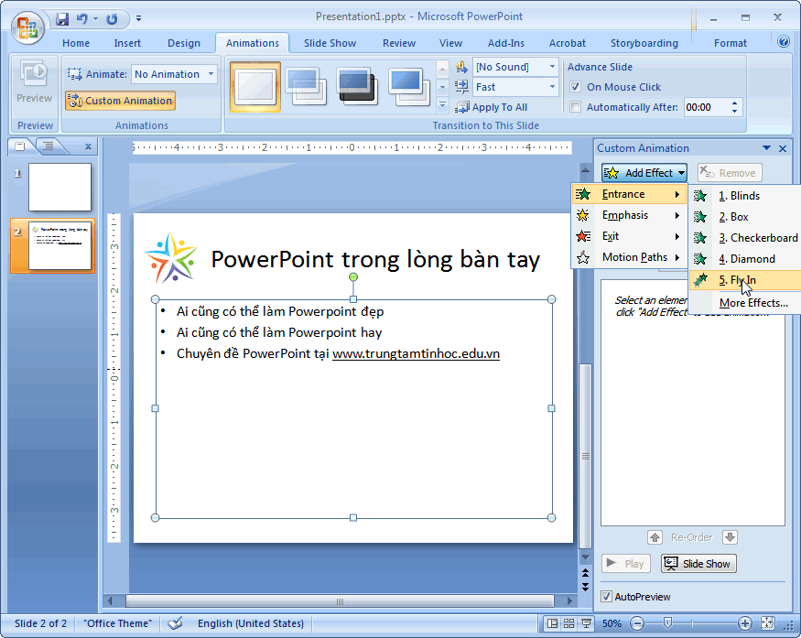Apply the second transition effect thumbnail
The image size is (801, 638).
click(x=307, y=86)
